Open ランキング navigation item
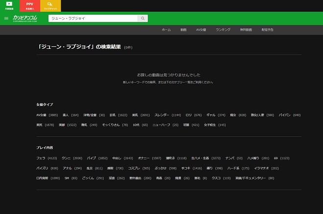The height and width of the screenshot is (214, 323). tap(223, 30)
